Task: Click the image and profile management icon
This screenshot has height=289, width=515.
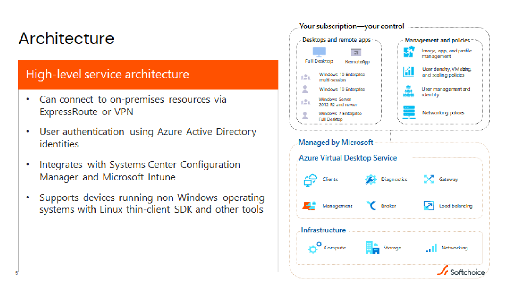Action: [x=409, y=53]
